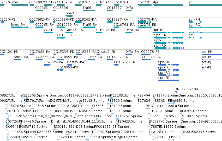The image size is (222, 141).
Task: Click the EP12540.3prime EST
Action: click(x=154, y=98)
